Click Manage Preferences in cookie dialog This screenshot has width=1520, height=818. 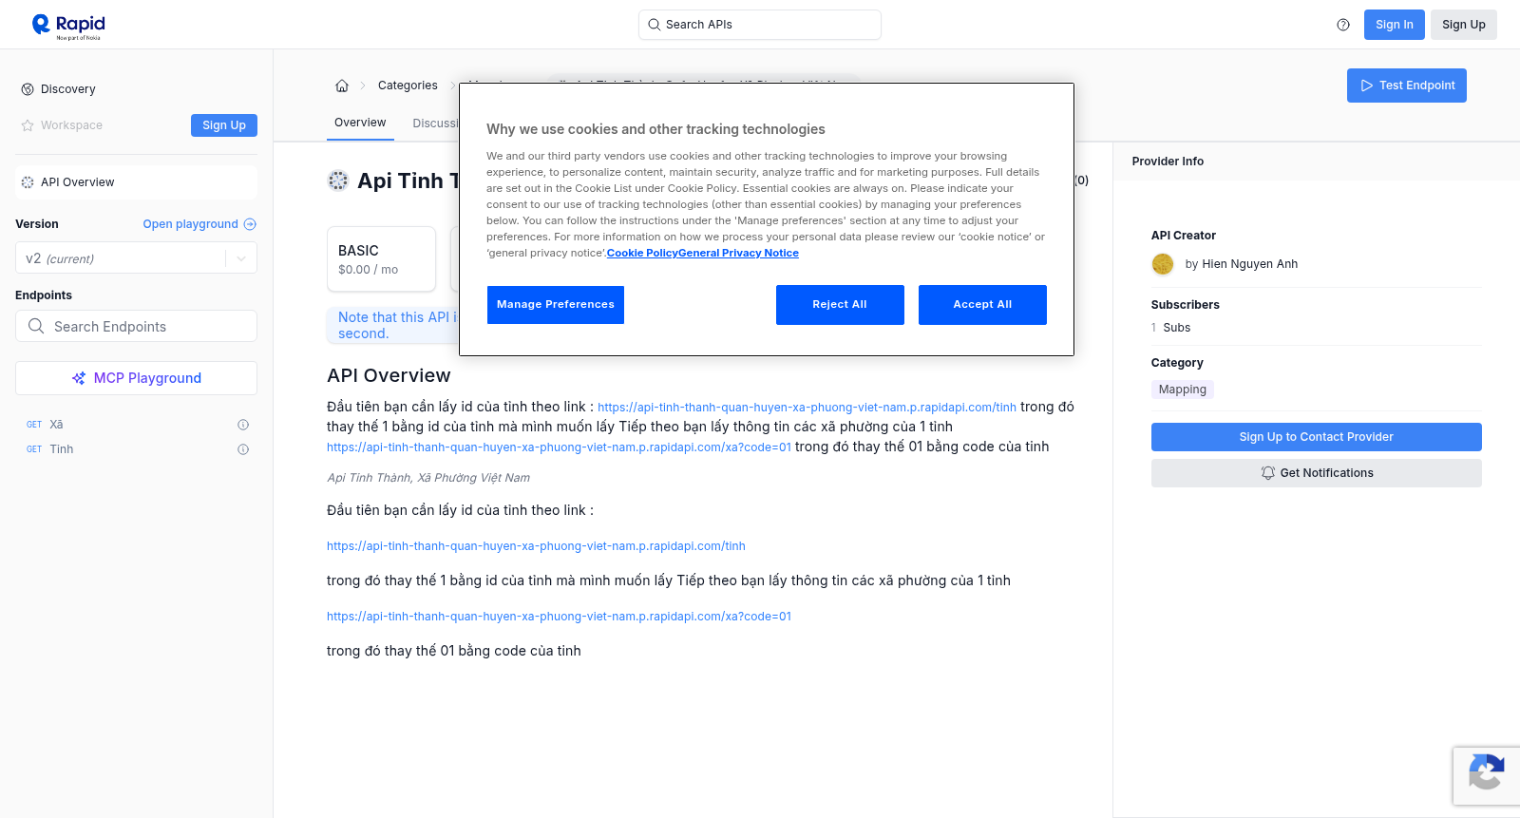(556, 305)
